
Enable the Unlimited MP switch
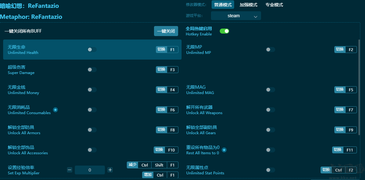click(x=270, y=50)
